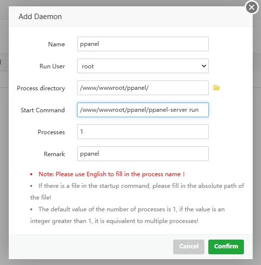This screenshot has width=261, height=265.
Task: Open folder browser for Process directory
Action: pyautogui.click(x=217, y=88)
